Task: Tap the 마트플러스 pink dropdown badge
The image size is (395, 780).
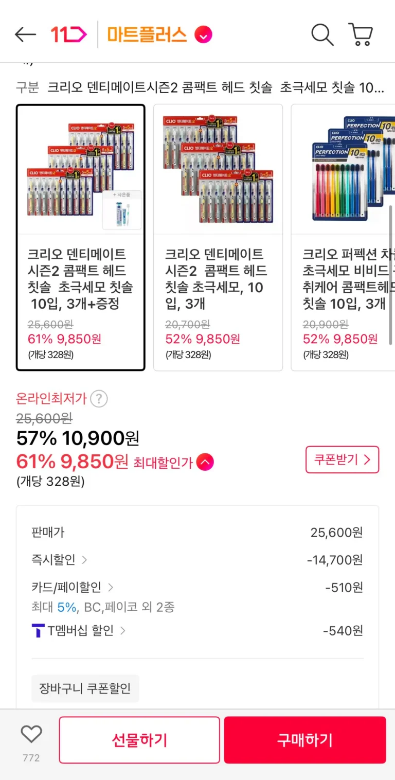Action: [203, 35]
